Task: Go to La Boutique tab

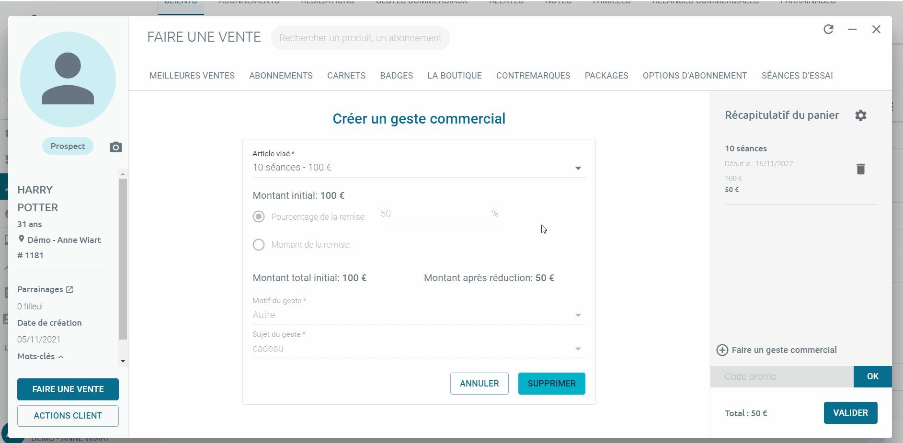Action: [455, 76]
